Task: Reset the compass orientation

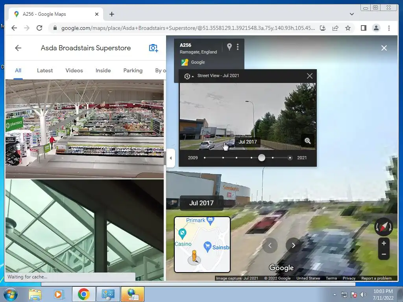Action: (x=383, y=227)
